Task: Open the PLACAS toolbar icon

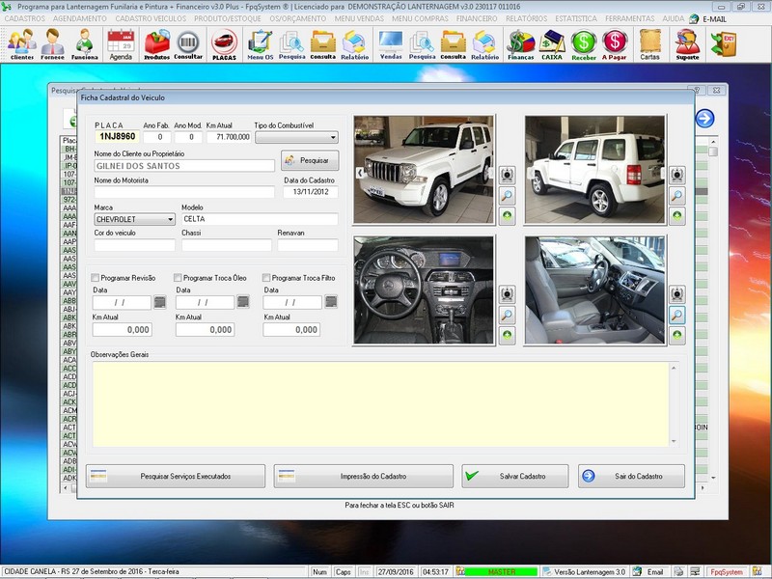Action: 224,43
